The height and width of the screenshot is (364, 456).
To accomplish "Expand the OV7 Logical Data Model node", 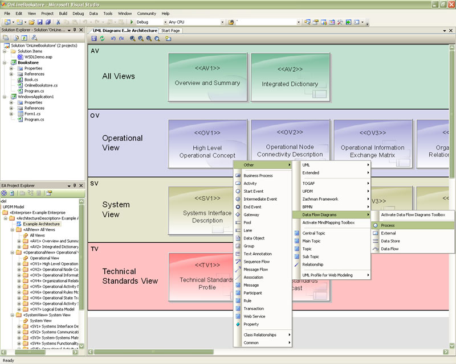I will pyautogui.click(x=19, y=309).
